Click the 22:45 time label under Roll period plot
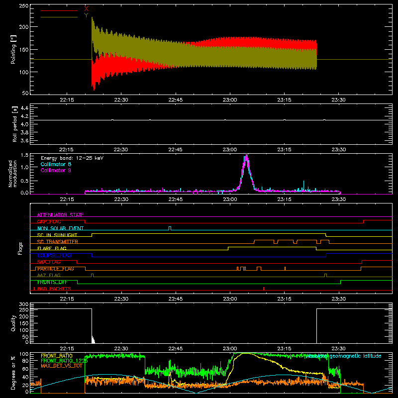The width and height of the screenshot is (398, 398). click(x=176, y=150)
